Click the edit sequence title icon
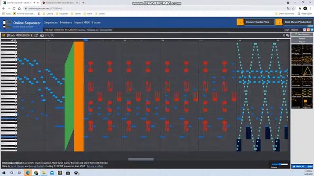Screen dimensions: 314x176 36,35
